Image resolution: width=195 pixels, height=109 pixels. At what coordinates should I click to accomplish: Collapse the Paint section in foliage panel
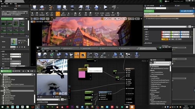1,51
